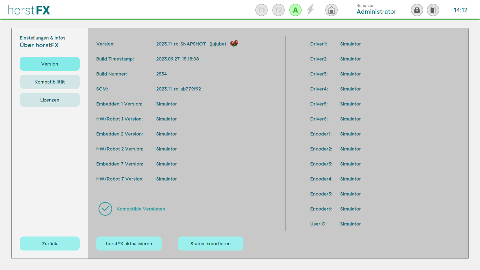The height and width of the screenshot is (270, 480).
Task: Activate the automatic mode A icon
Action: point(295,10)
